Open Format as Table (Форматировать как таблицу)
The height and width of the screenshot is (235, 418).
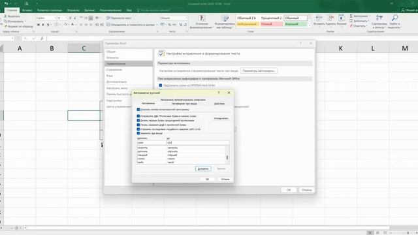click(x=225, y=22)
